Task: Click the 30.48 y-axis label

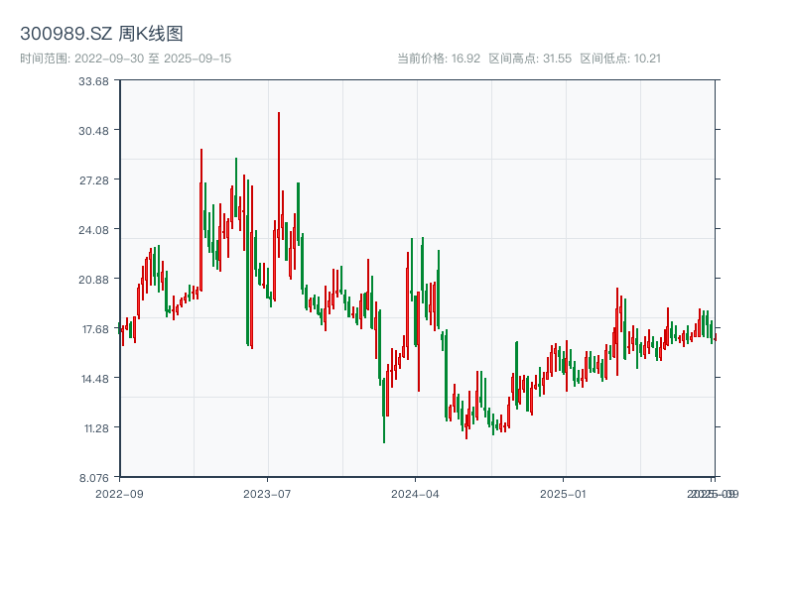Action: 93,131
